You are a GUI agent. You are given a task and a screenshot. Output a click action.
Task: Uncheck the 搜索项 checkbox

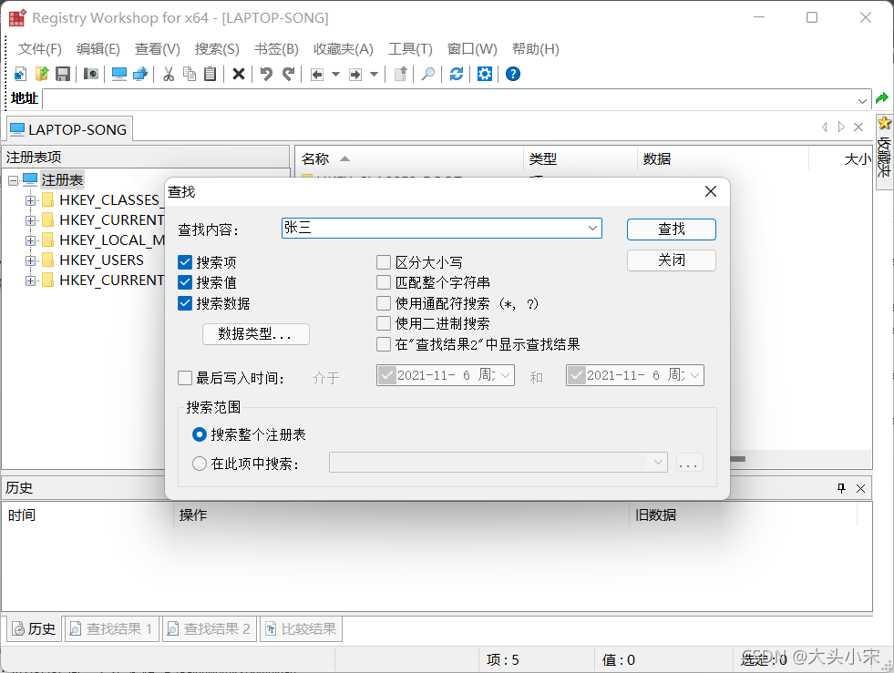[185, 262]
